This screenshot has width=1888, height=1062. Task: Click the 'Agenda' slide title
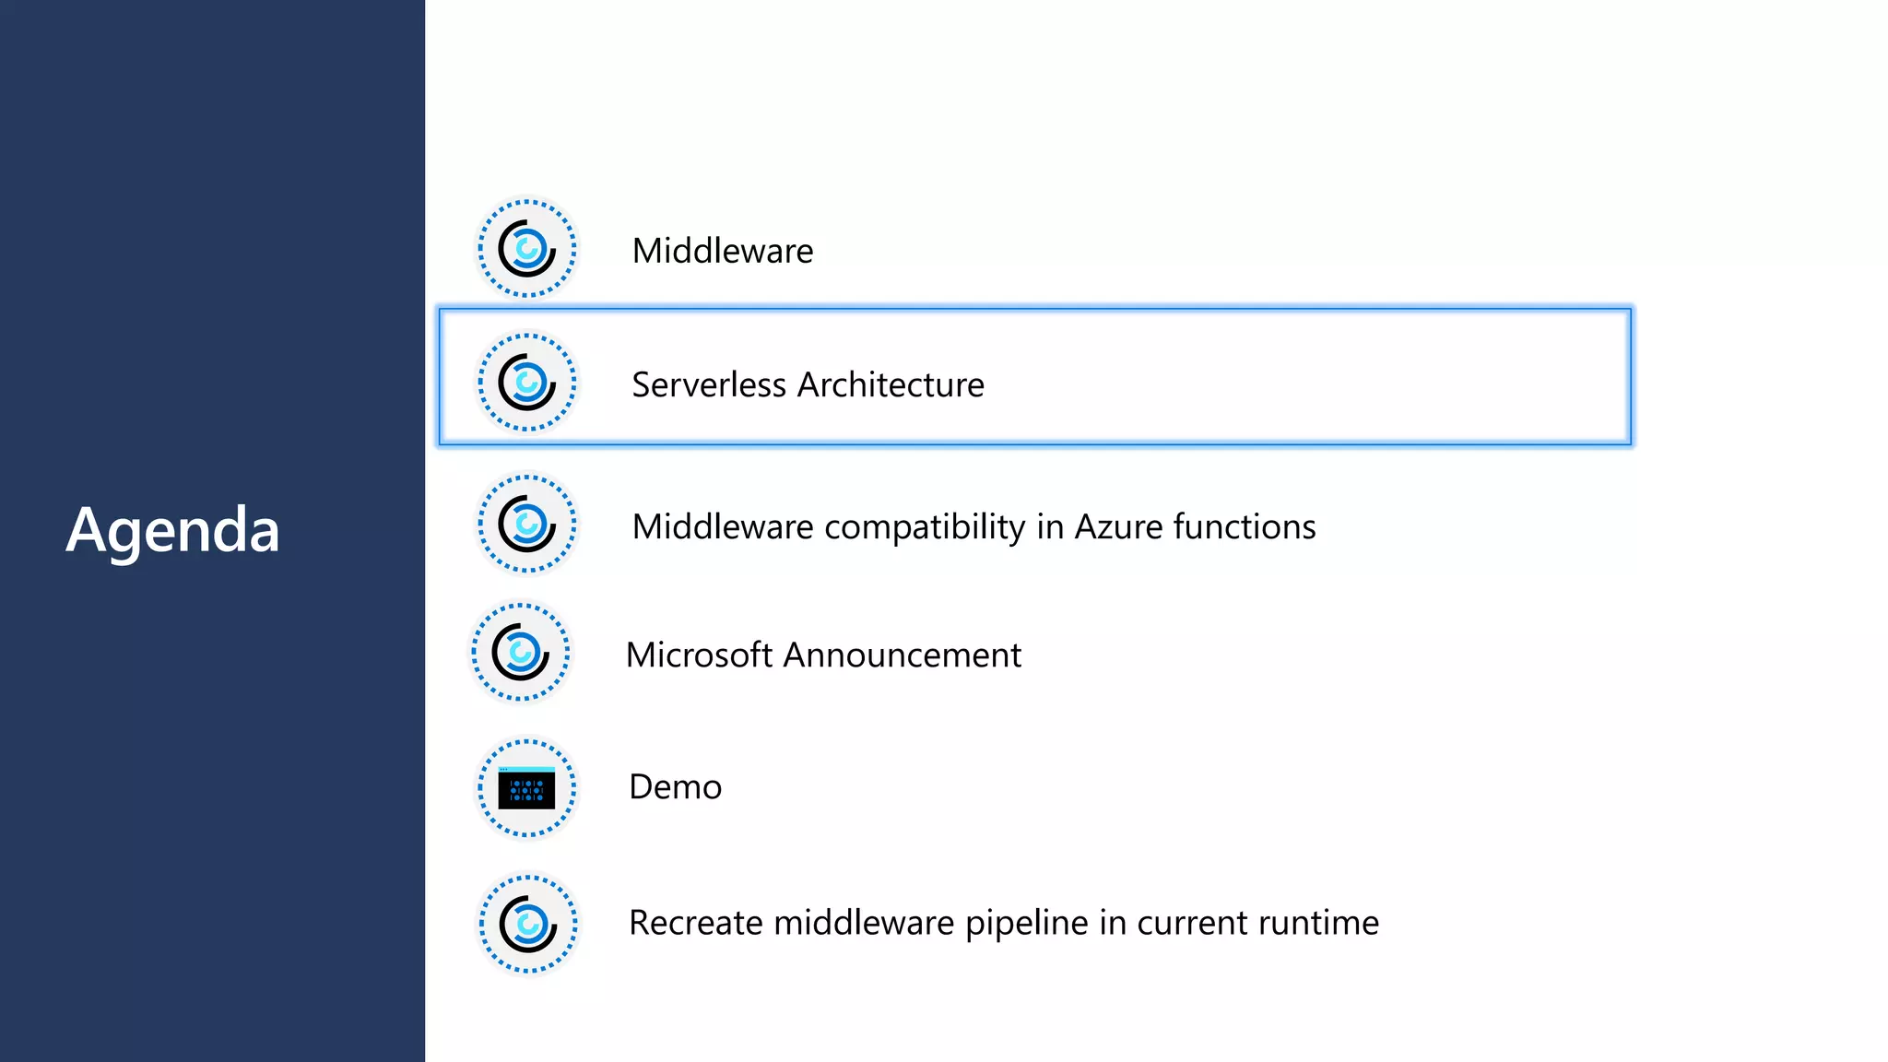(172, 532)
